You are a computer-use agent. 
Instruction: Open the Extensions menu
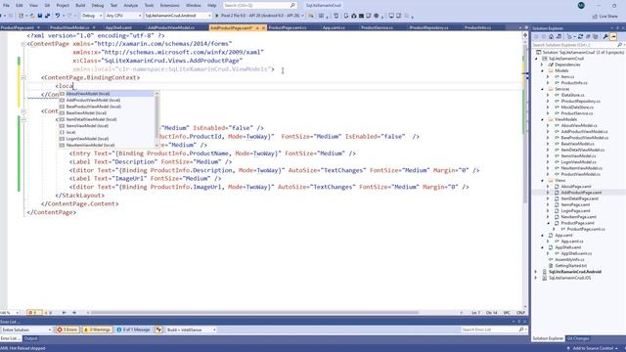[169, 5]
